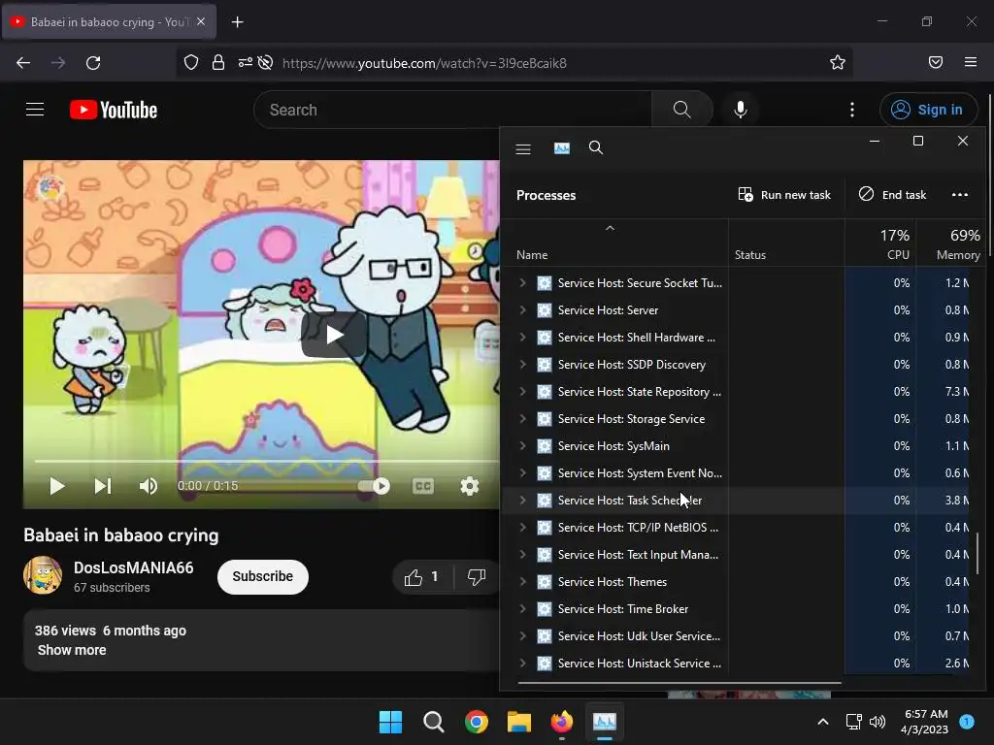Click Save to Pocket icon

pos(936,62)
